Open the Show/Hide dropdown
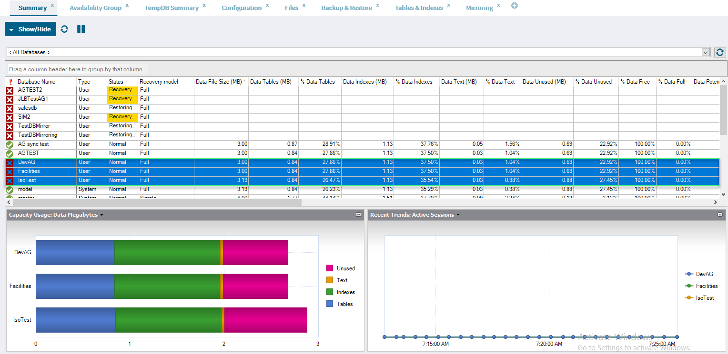The width and height of the screenshot is (728, 354). pyautogui.click(x=30, y=29)
